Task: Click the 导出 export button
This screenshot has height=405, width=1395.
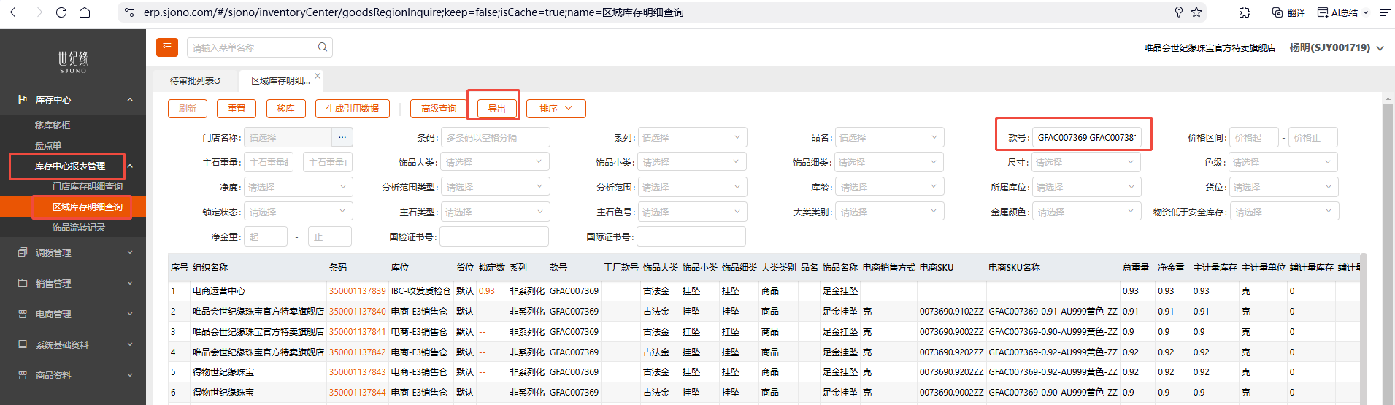Action: point(496,109)
